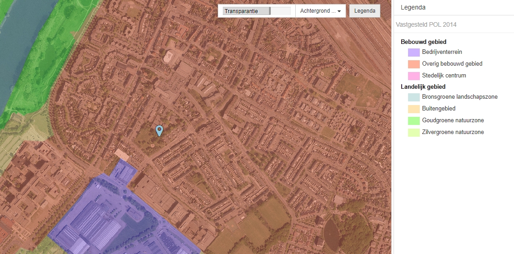Viewport: 514px width, 254px height.
Task: Click the 'Bebouwd gebied' heading
Action: (423, 42)
